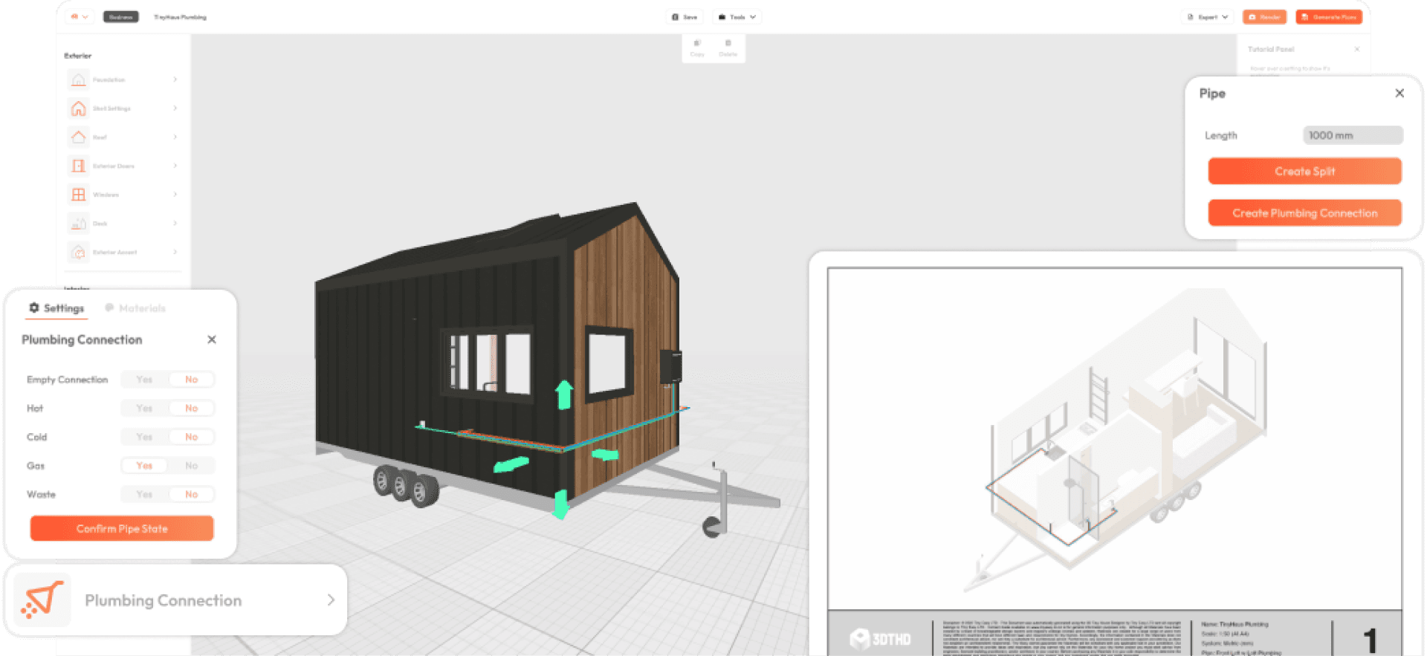
Task: Click the TinyHaus Plumbing project name
Action: click(x=180, y=17)
